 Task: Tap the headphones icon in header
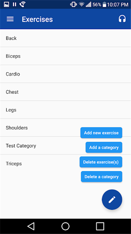click(122, 19)
